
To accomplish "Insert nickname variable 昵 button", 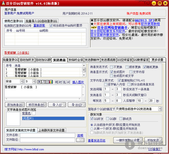I will tap(57, 82).
